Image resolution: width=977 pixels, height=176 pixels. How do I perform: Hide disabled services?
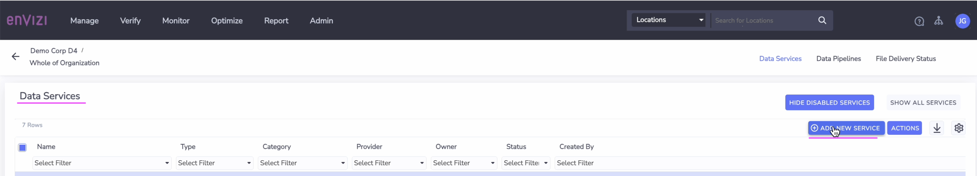(x=829, y=103)
